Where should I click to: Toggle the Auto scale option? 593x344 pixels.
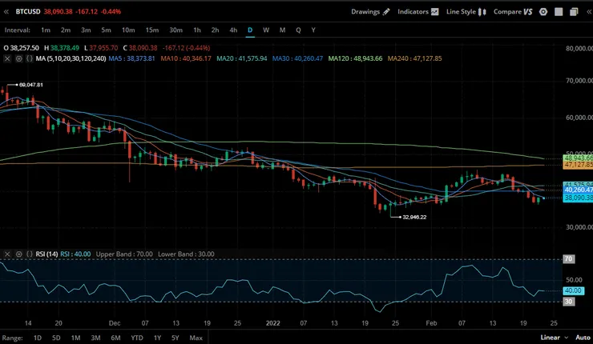pos(583,338)
